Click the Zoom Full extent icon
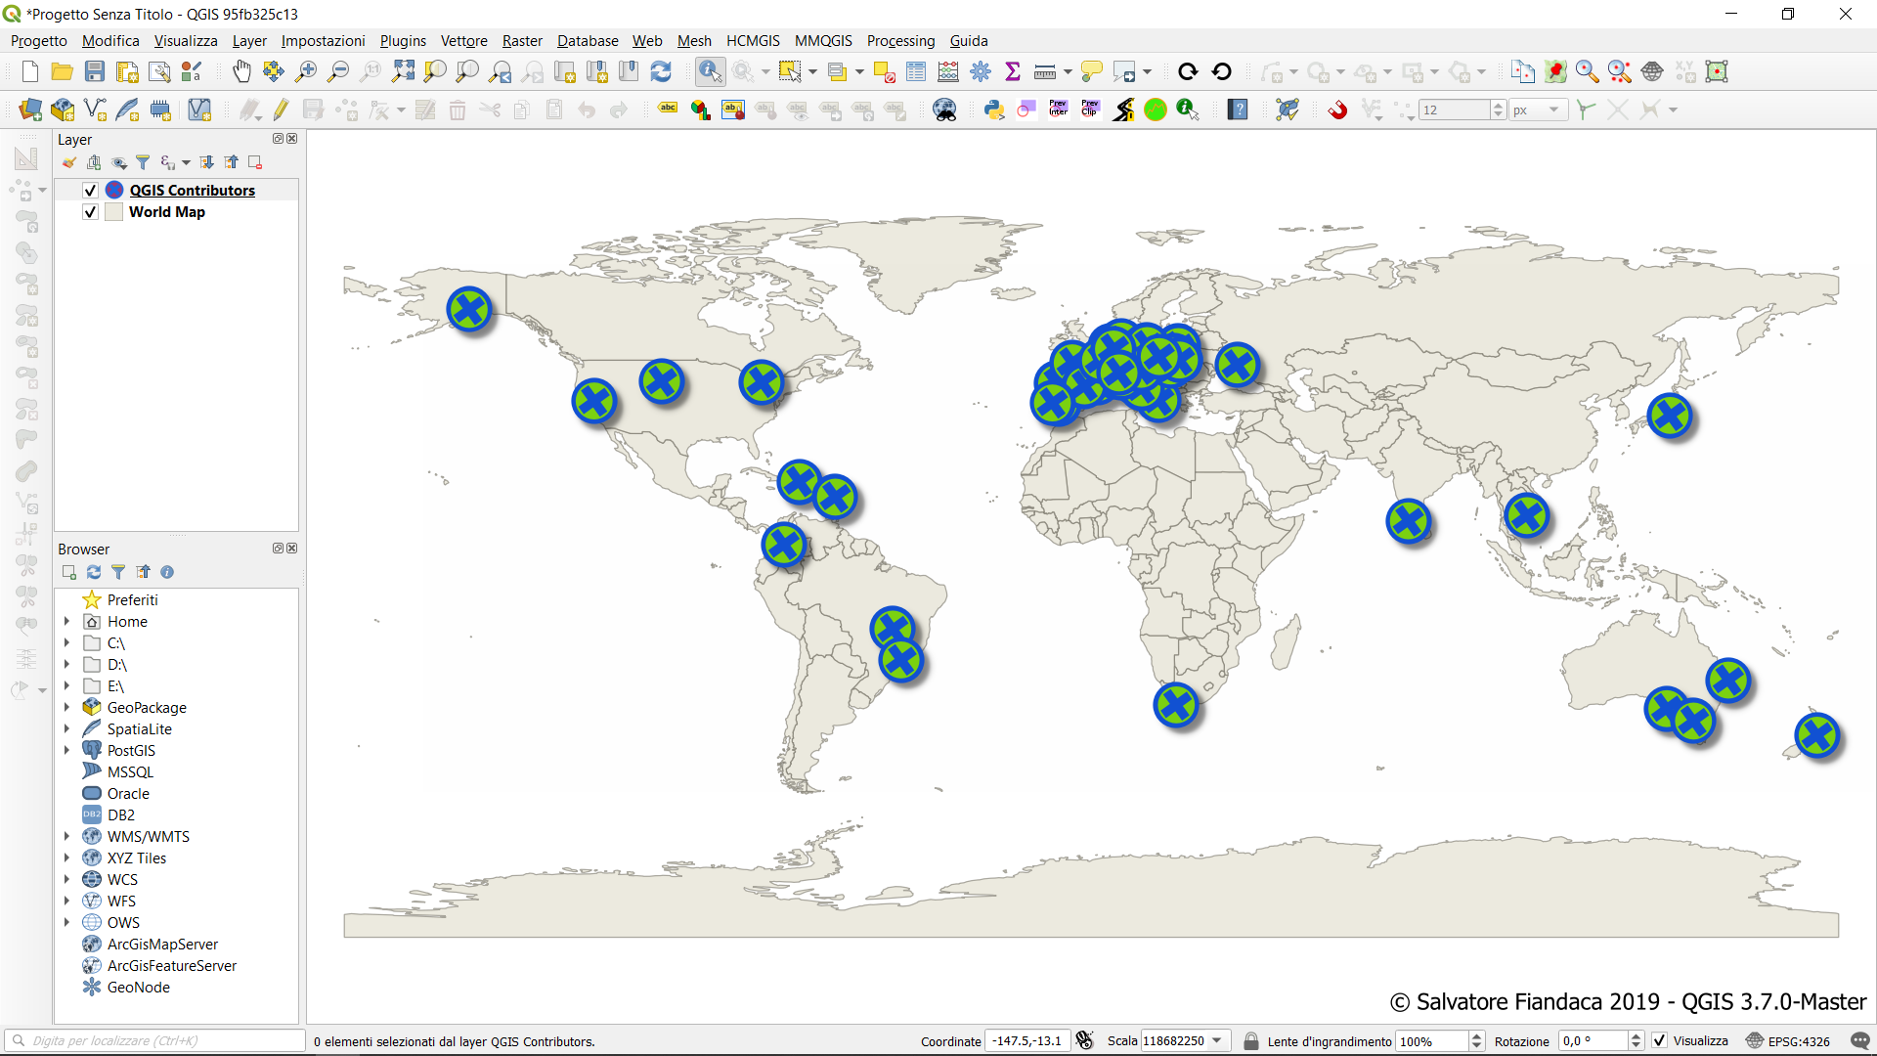Viewport: 1877px width, 1056px height. (403, 71)
